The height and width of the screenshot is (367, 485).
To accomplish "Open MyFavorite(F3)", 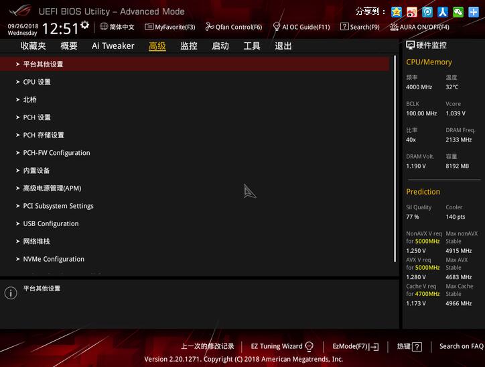I will click(175, 27).
